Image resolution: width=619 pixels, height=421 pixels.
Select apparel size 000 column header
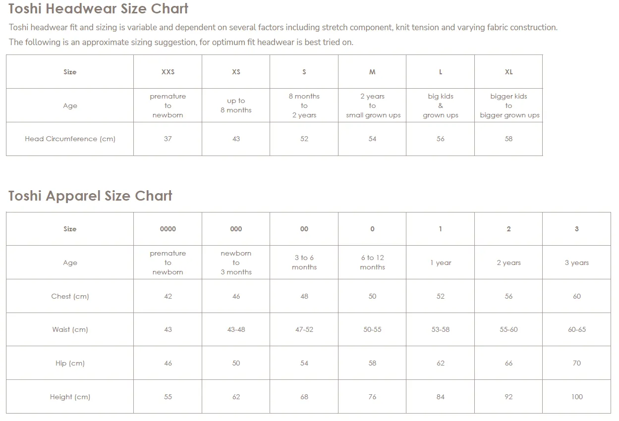pos(236,229)
